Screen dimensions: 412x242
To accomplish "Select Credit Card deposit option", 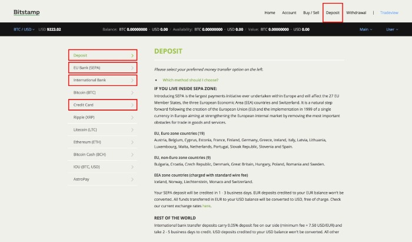I will pyautogui.click(x=102, y=105).
